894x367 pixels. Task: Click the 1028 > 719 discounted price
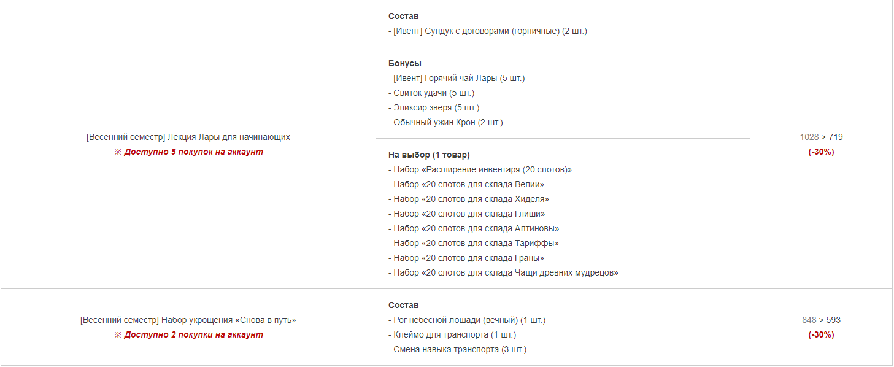tap(821, 137)
